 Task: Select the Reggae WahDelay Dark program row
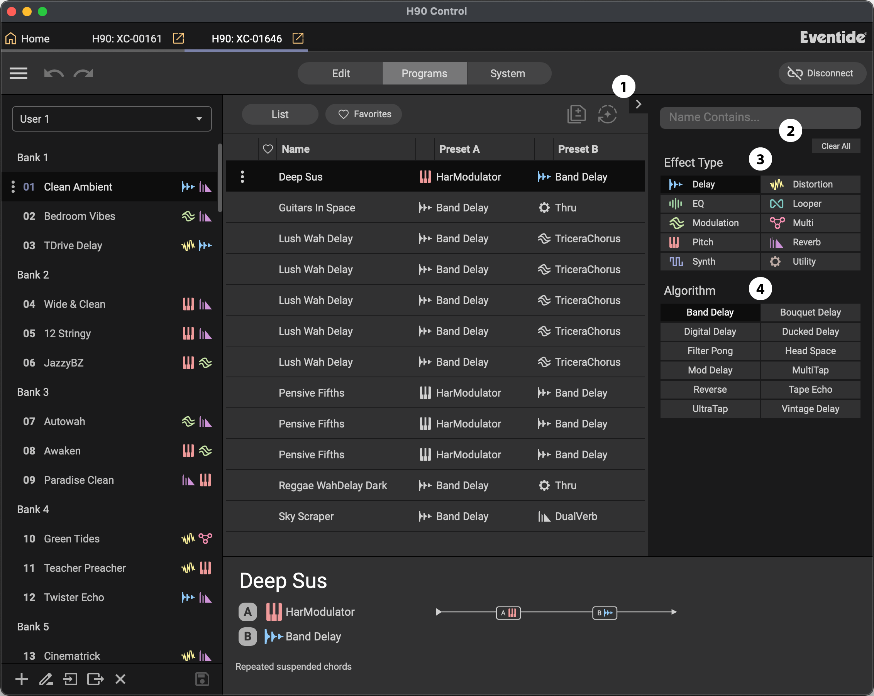coord(435,486)
